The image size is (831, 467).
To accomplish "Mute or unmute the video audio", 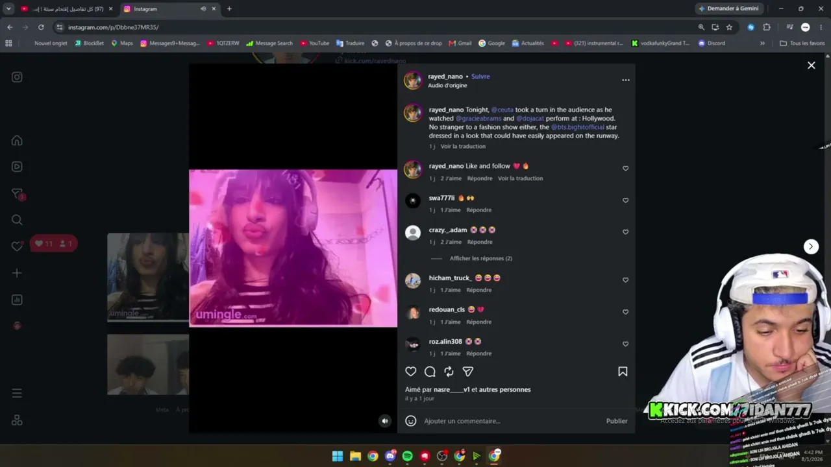I will [x=385, y=421].
